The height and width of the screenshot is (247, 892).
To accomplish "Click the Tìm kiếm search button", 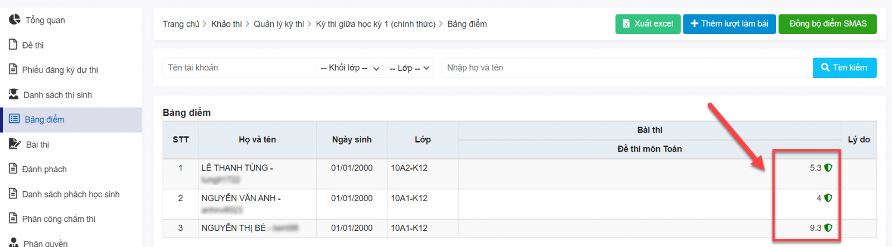I will point(844,68).
